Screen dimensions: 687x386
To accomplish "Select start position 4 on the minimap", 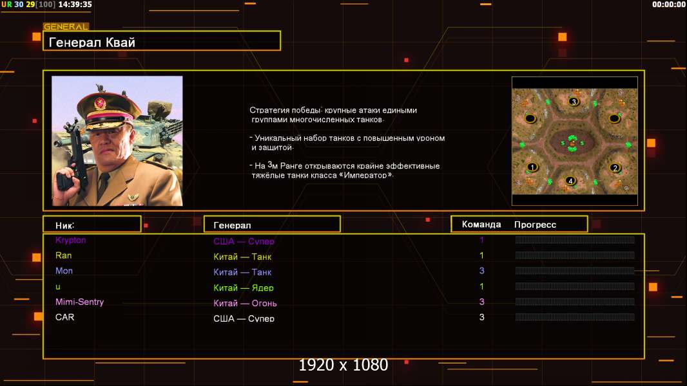I will click(x=570, y=181).
